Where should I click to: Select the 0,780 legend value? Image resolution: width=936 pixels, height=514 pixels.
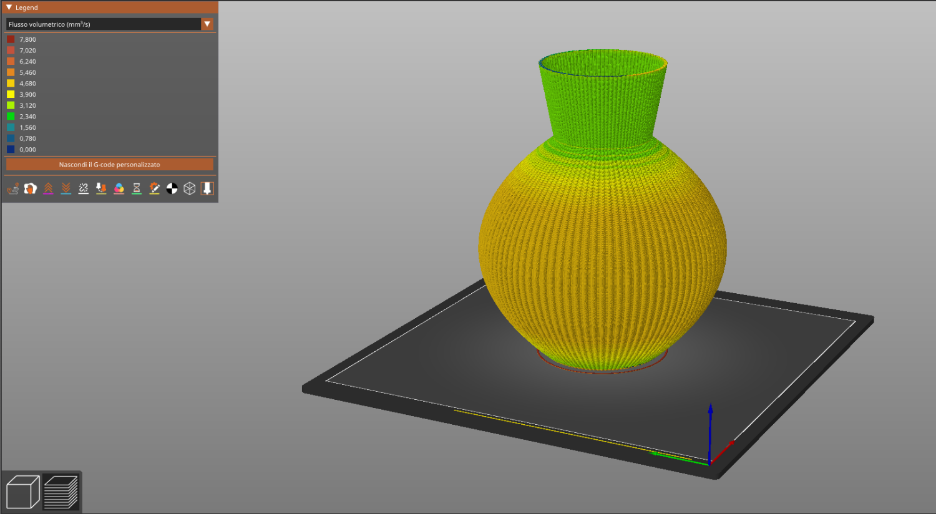pyautogui.click(x=27, y=138)
